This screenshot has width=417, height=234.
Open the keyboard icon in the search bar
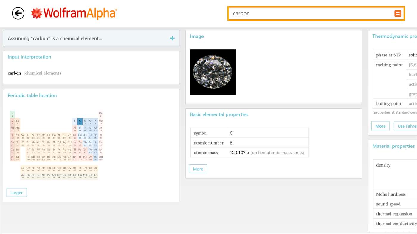397,13
